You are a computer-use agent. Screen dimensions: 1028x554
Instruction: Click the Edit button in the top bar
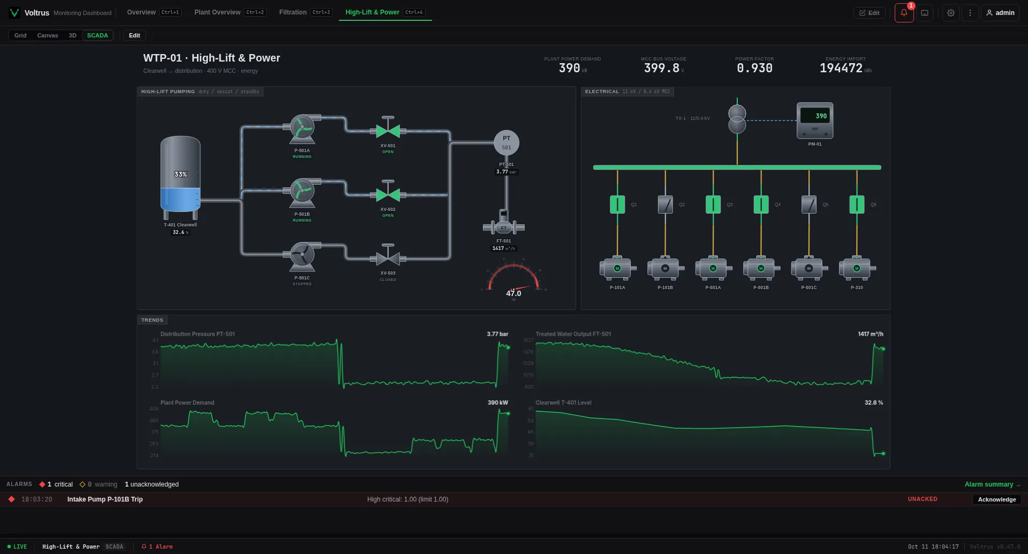point(870,13)
